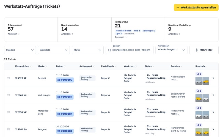Expand row arrow for X 7869 WL
220x137 pixels.
[213, 95]
